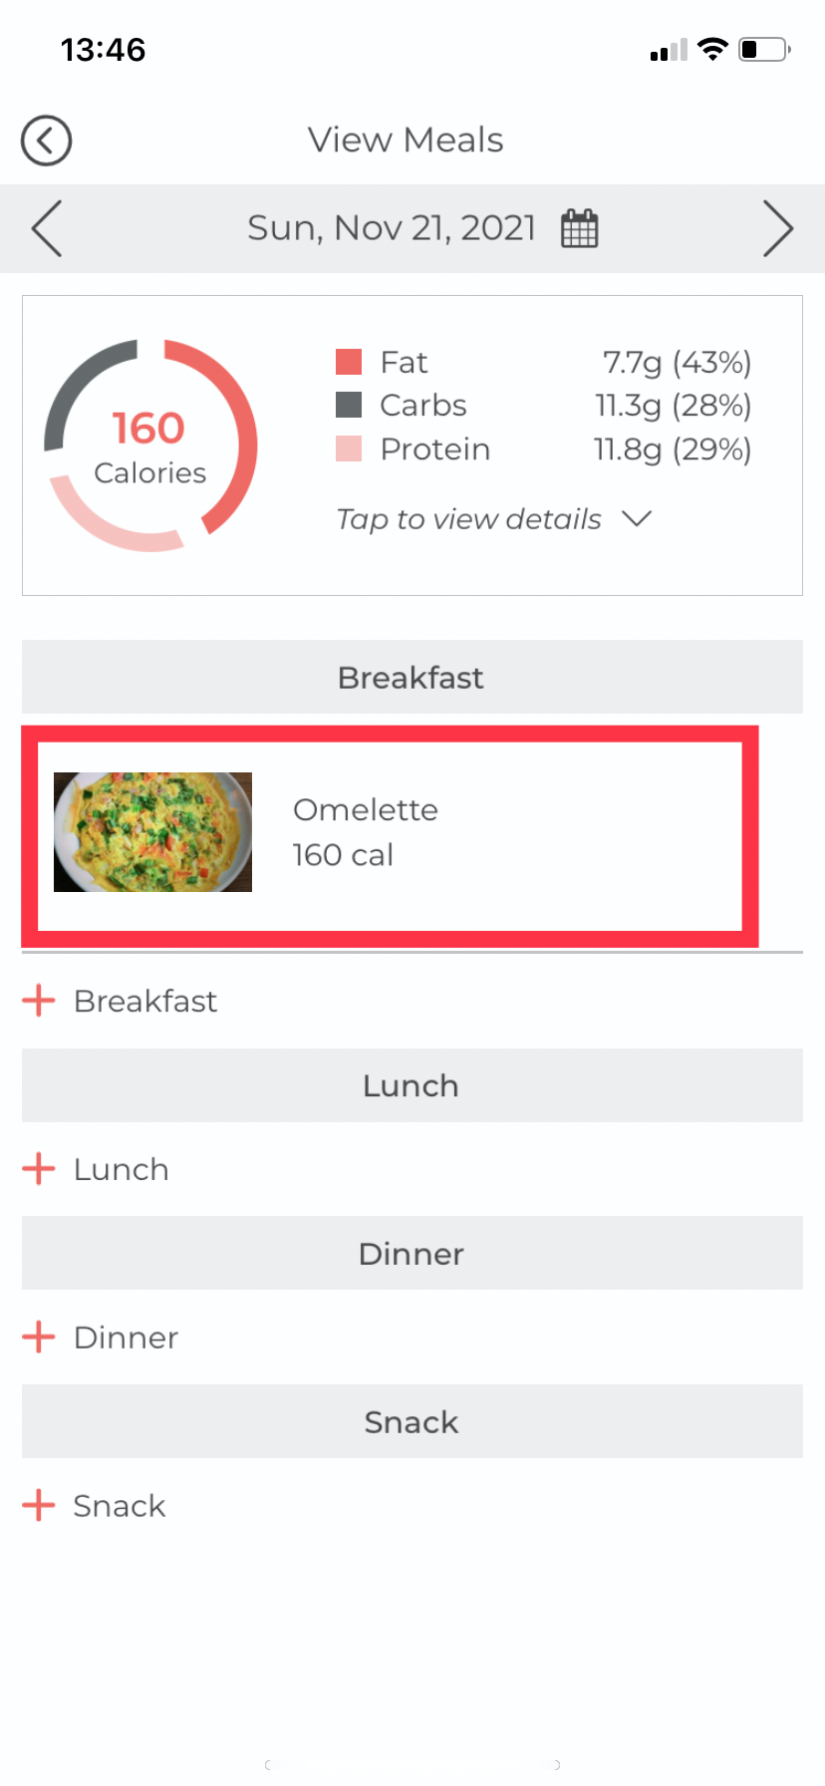
Task: Click the Sun, Nov 21, 2021 date text
Action: [391, 228]
